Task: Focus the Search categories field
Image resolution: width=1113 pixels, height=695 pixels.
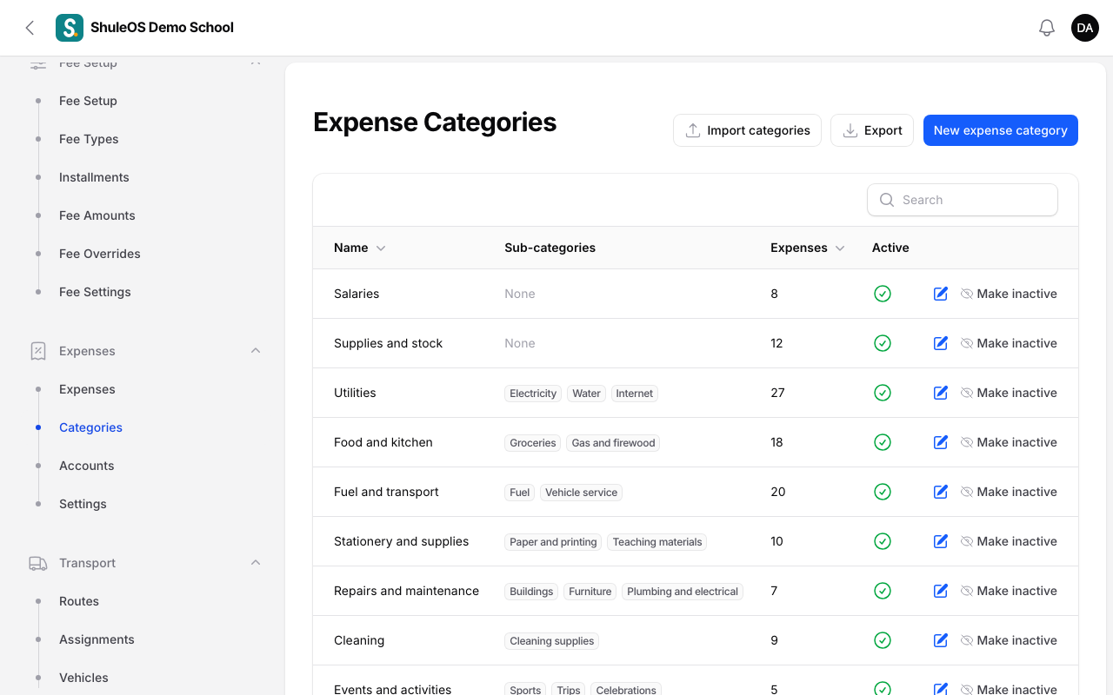Action: pyautogui.click(x=963, y=200)
